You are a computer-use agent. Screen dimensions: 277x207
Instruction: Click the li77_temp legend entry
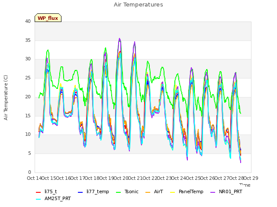tap(93, 191)
